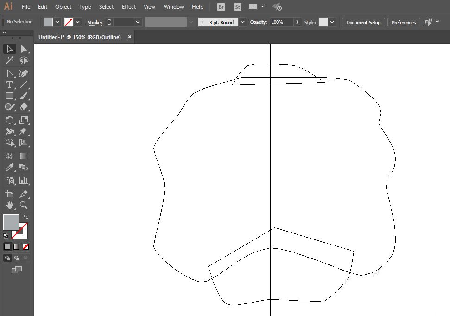Open Adobe Stock (St)

237,7
